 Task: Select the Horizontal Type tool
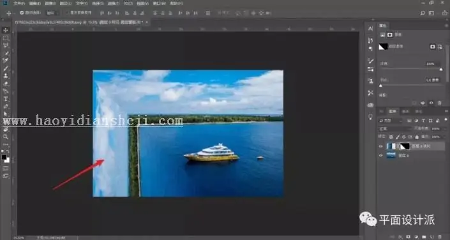(6, 99)
